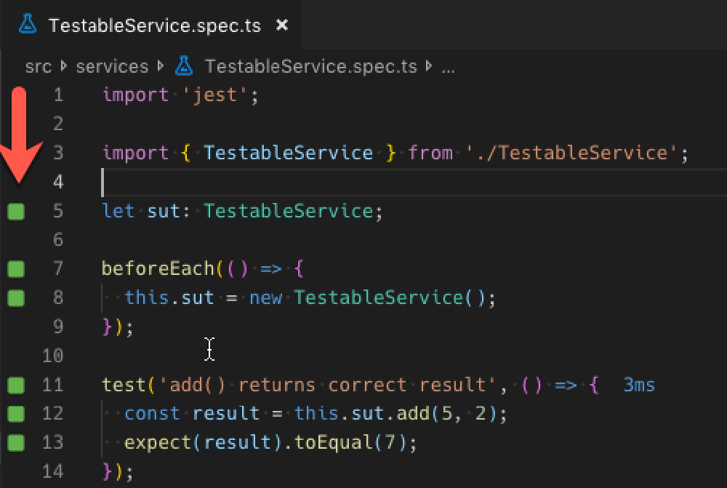Screen dimensions: 727x488
Task: Click the closing brace on line 14
Action: point(107,472)
